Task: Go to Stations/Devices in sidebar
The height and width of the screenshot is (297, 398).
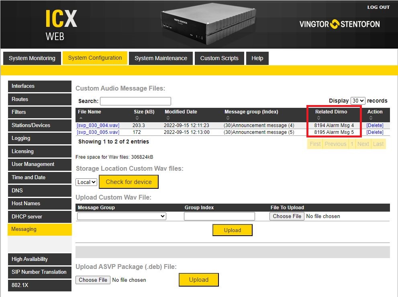Action: coord(31,125)
